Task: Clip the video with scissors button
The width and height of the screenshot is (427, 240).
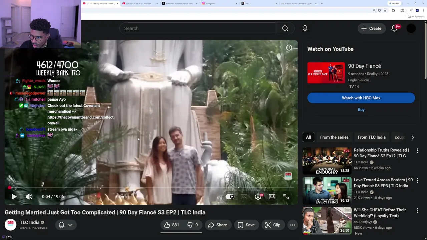Action: click(x=273, y=225)
